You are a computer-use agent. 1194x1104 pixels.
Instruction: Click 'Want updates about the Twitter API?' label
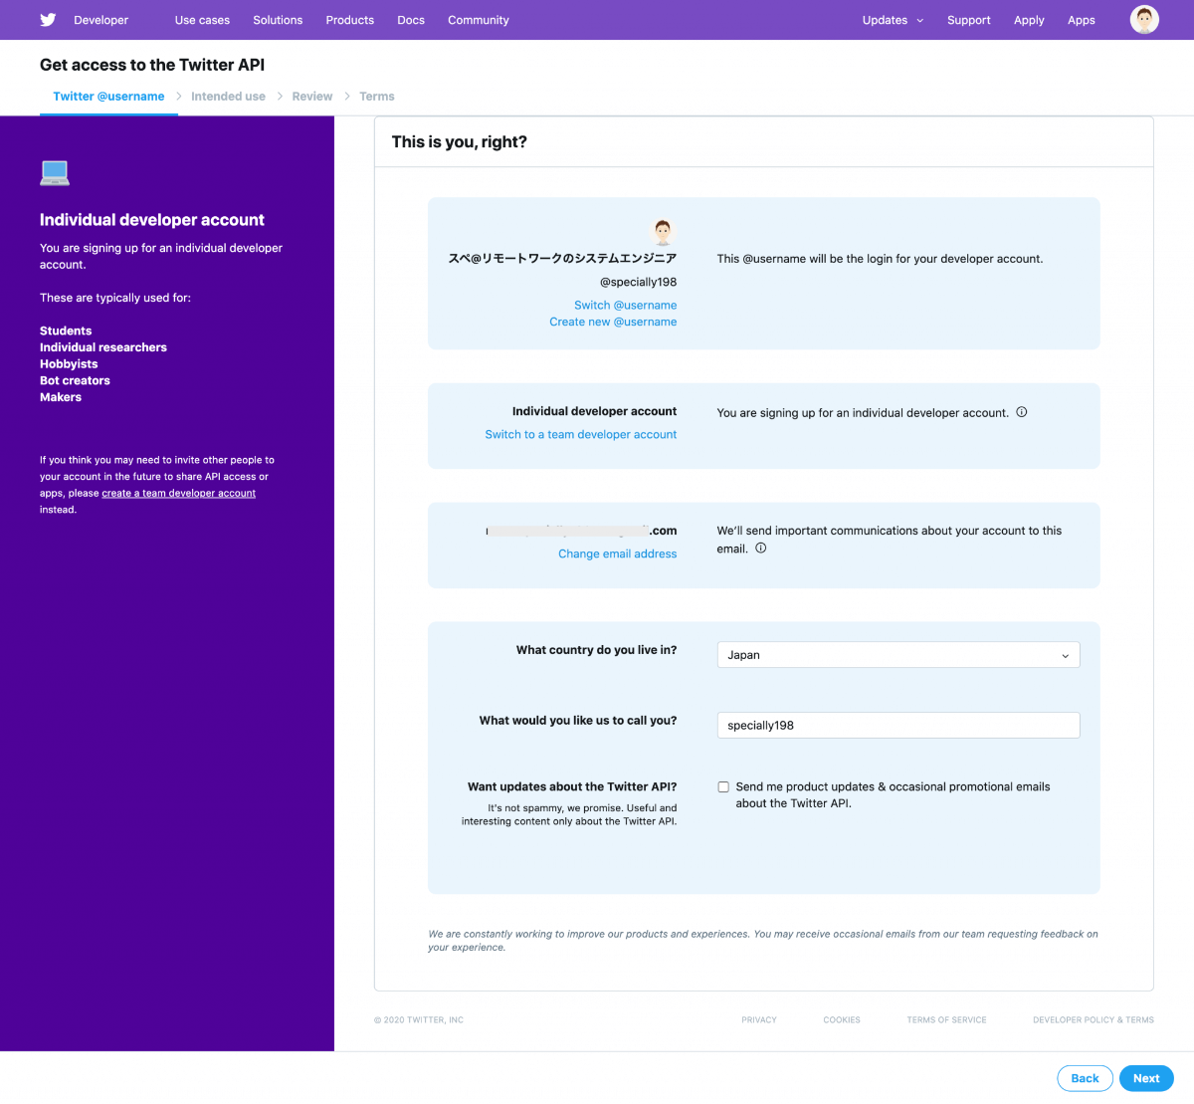coord(572,786)
